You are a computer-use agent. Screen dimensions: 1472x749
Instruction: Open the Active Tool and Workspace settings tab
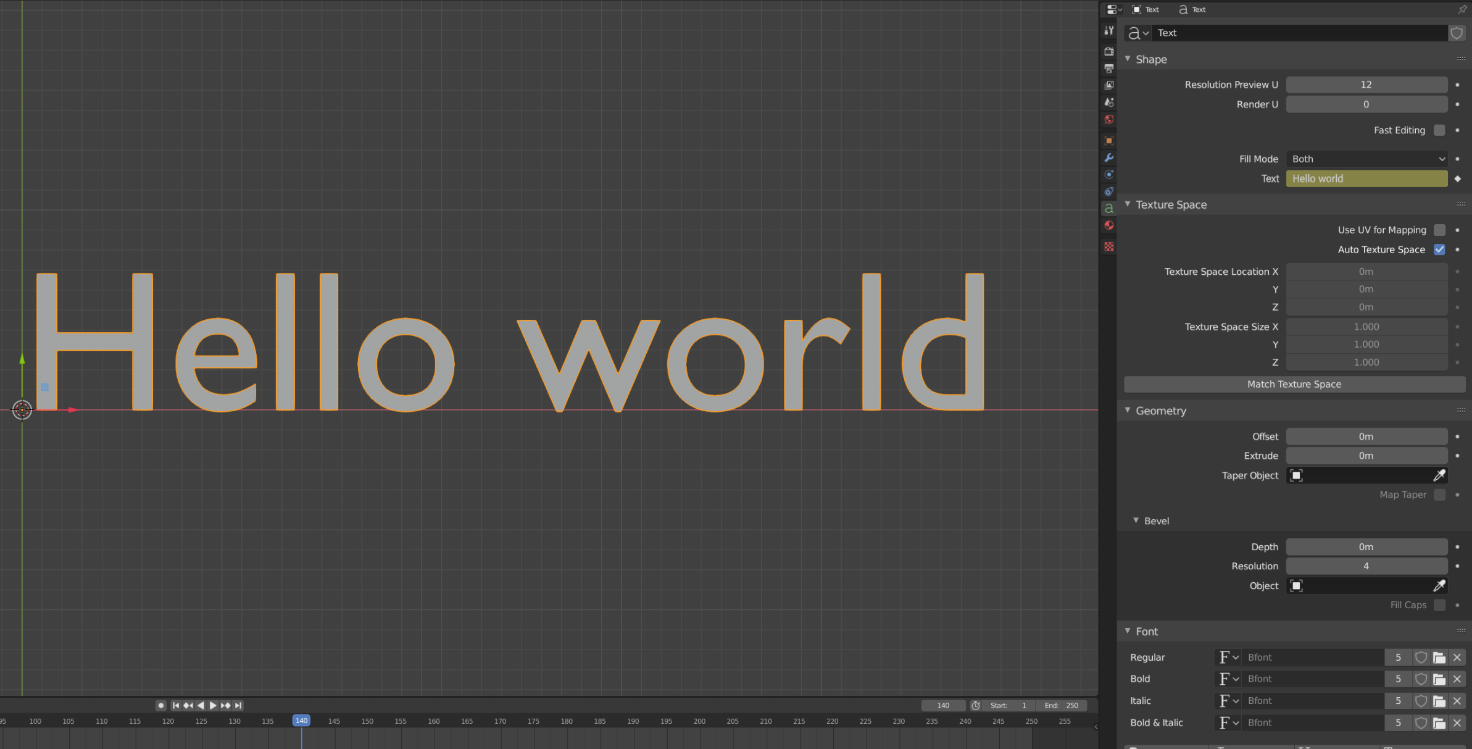1109,30
